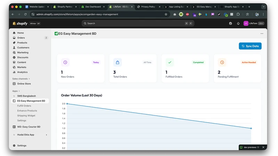This screenshot has height=156, width=278.
Task: View site information icon in address bar
Action: (x=33, y=14)
